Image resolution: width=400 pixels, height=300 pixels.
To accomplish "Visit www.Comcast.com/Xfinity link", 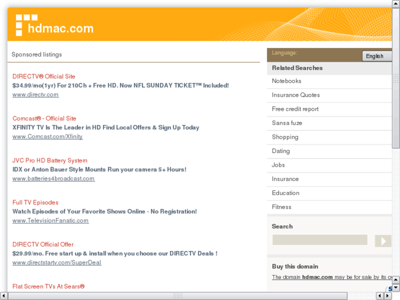I will (47, 137).
